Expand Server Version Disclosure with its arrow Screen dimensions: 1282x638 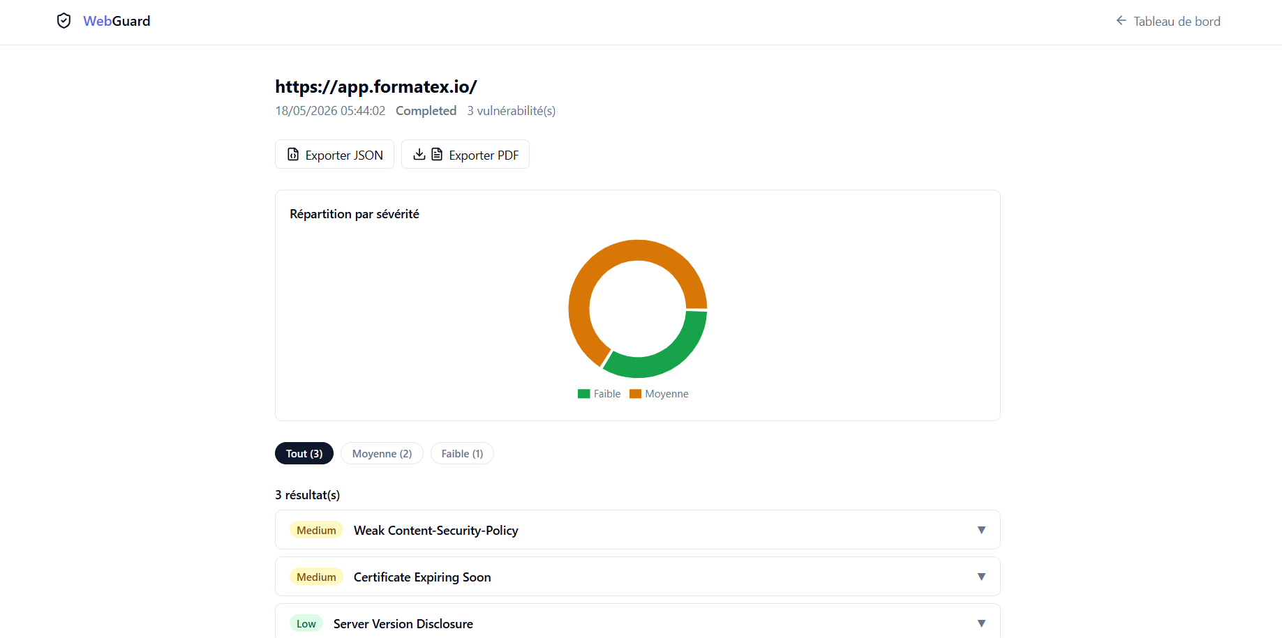(981, 623)
